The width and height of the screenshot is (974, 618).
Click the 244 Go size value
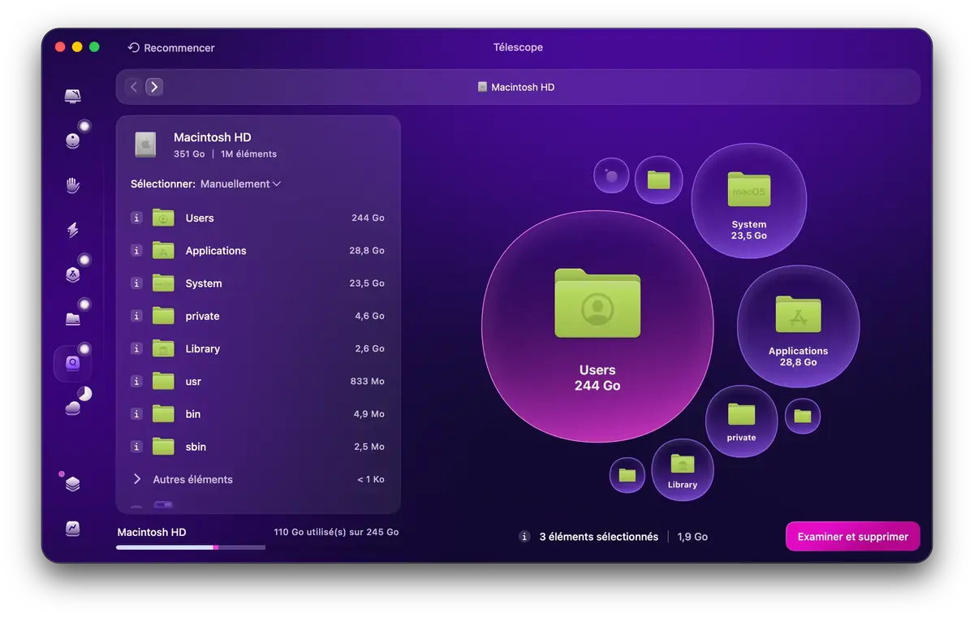[x=368, y=218]
